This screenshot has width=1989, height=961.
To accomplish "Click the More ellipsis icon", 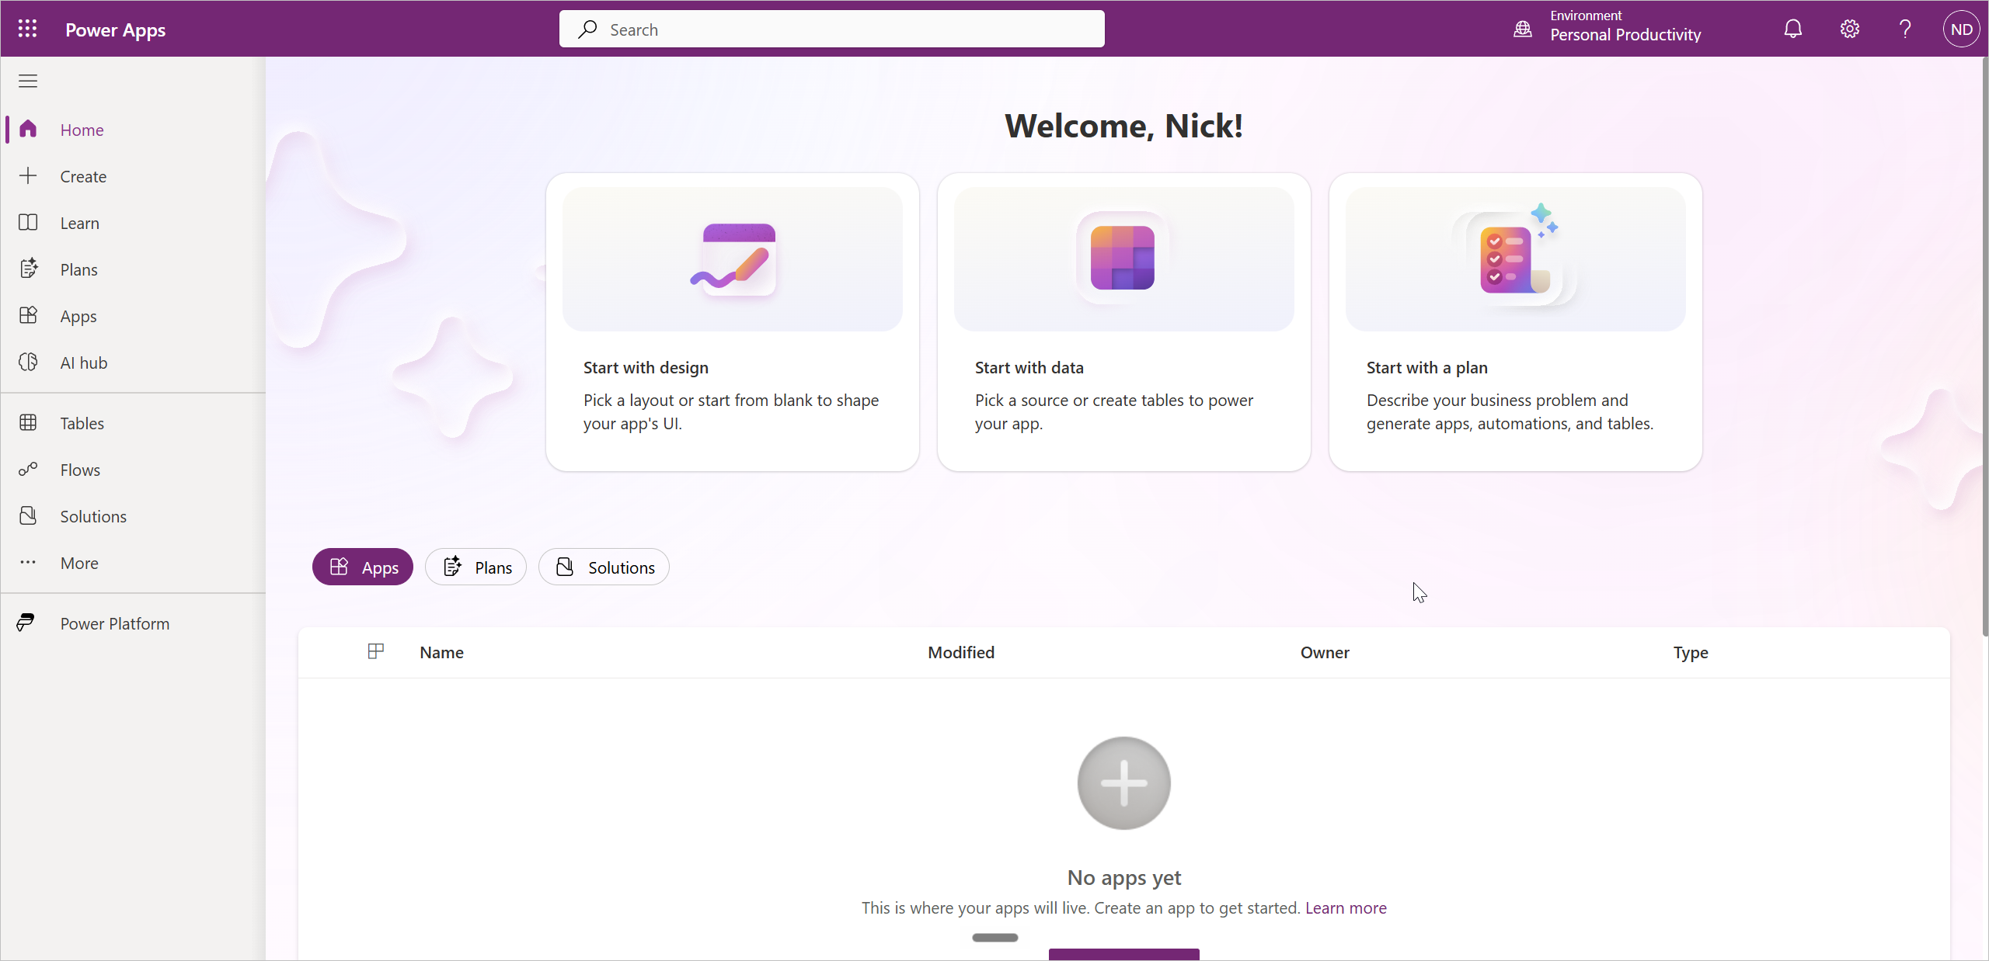I will click(28, 562).
